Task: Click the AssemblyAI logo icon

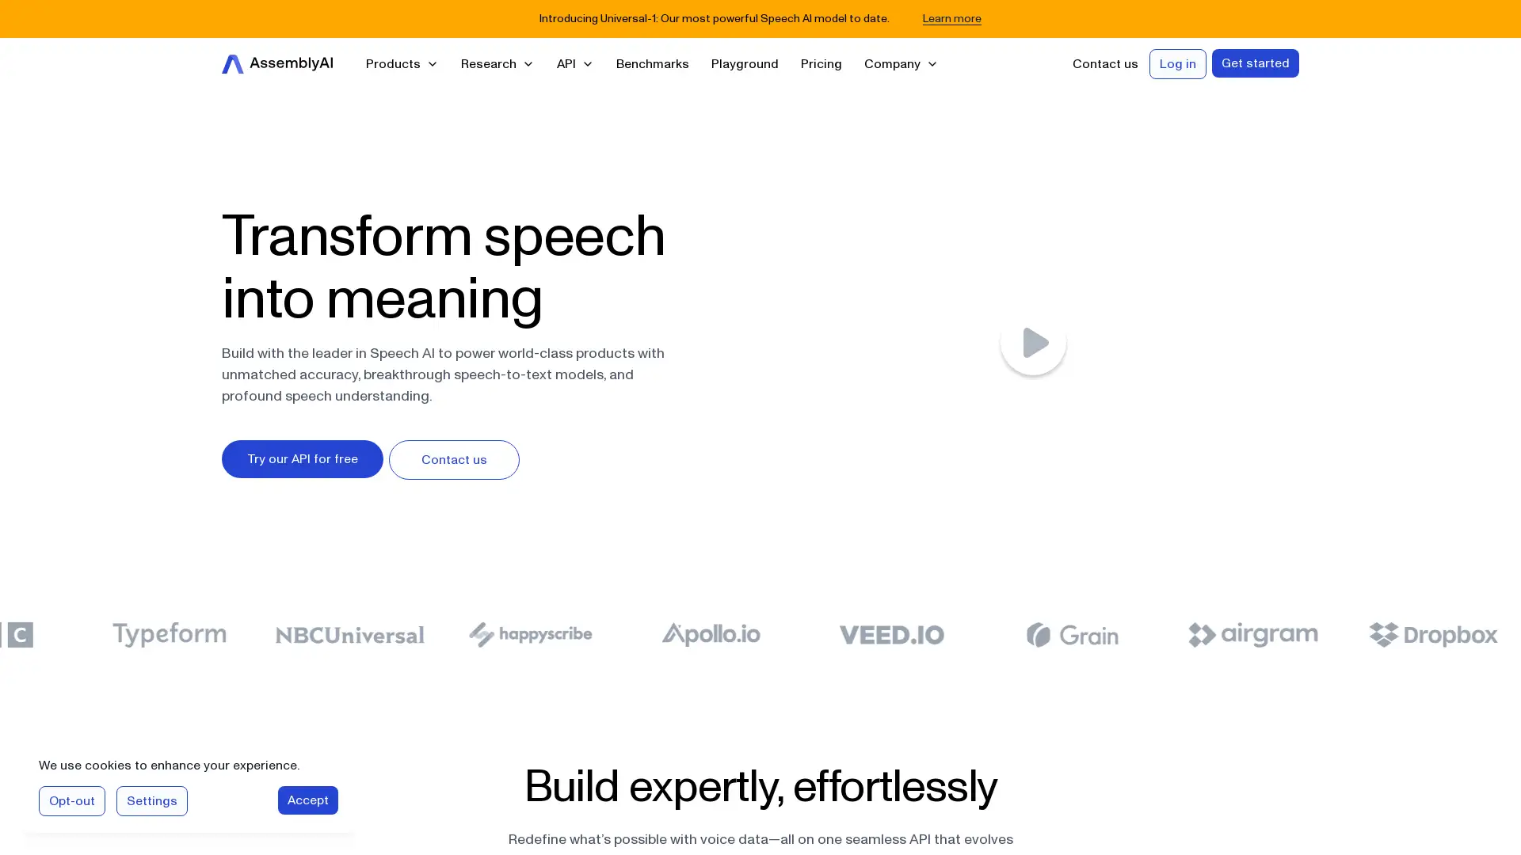Action: [232, 63]
